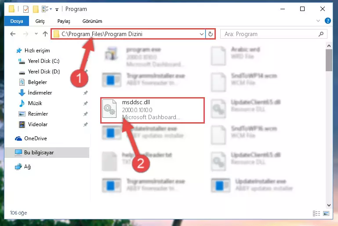
Task: Click the vertical scrollbar thumb
Action: pyautogui.click(x=329, y=60)
